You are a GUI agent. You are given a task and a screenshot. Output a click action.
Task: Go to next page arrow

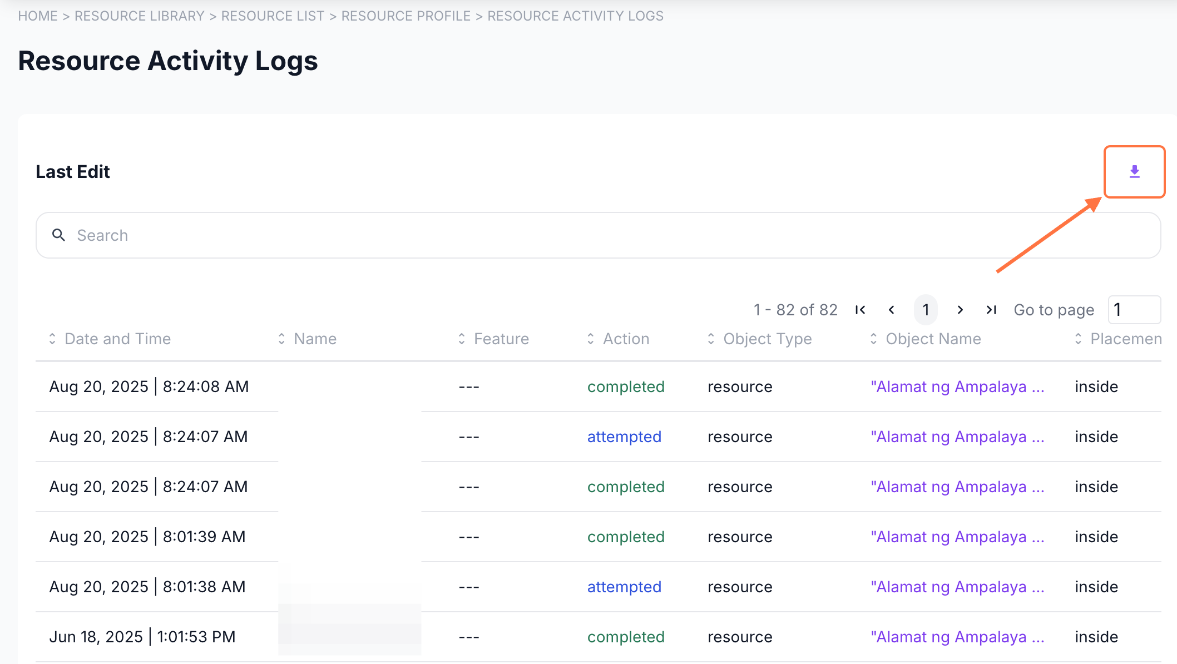[x=960, y=310]
